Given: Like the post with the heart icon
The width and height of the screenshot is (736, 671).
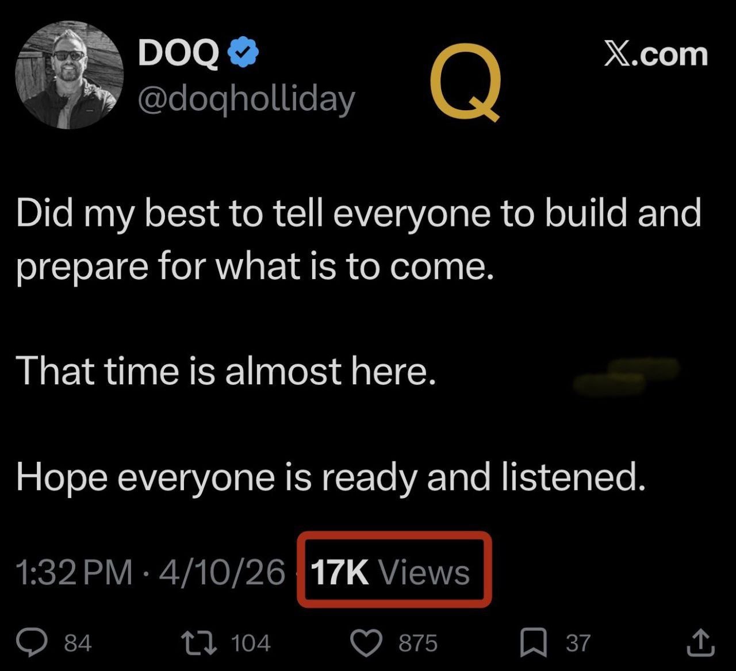Looking at the screenshot, I should [x=367, y=643].
